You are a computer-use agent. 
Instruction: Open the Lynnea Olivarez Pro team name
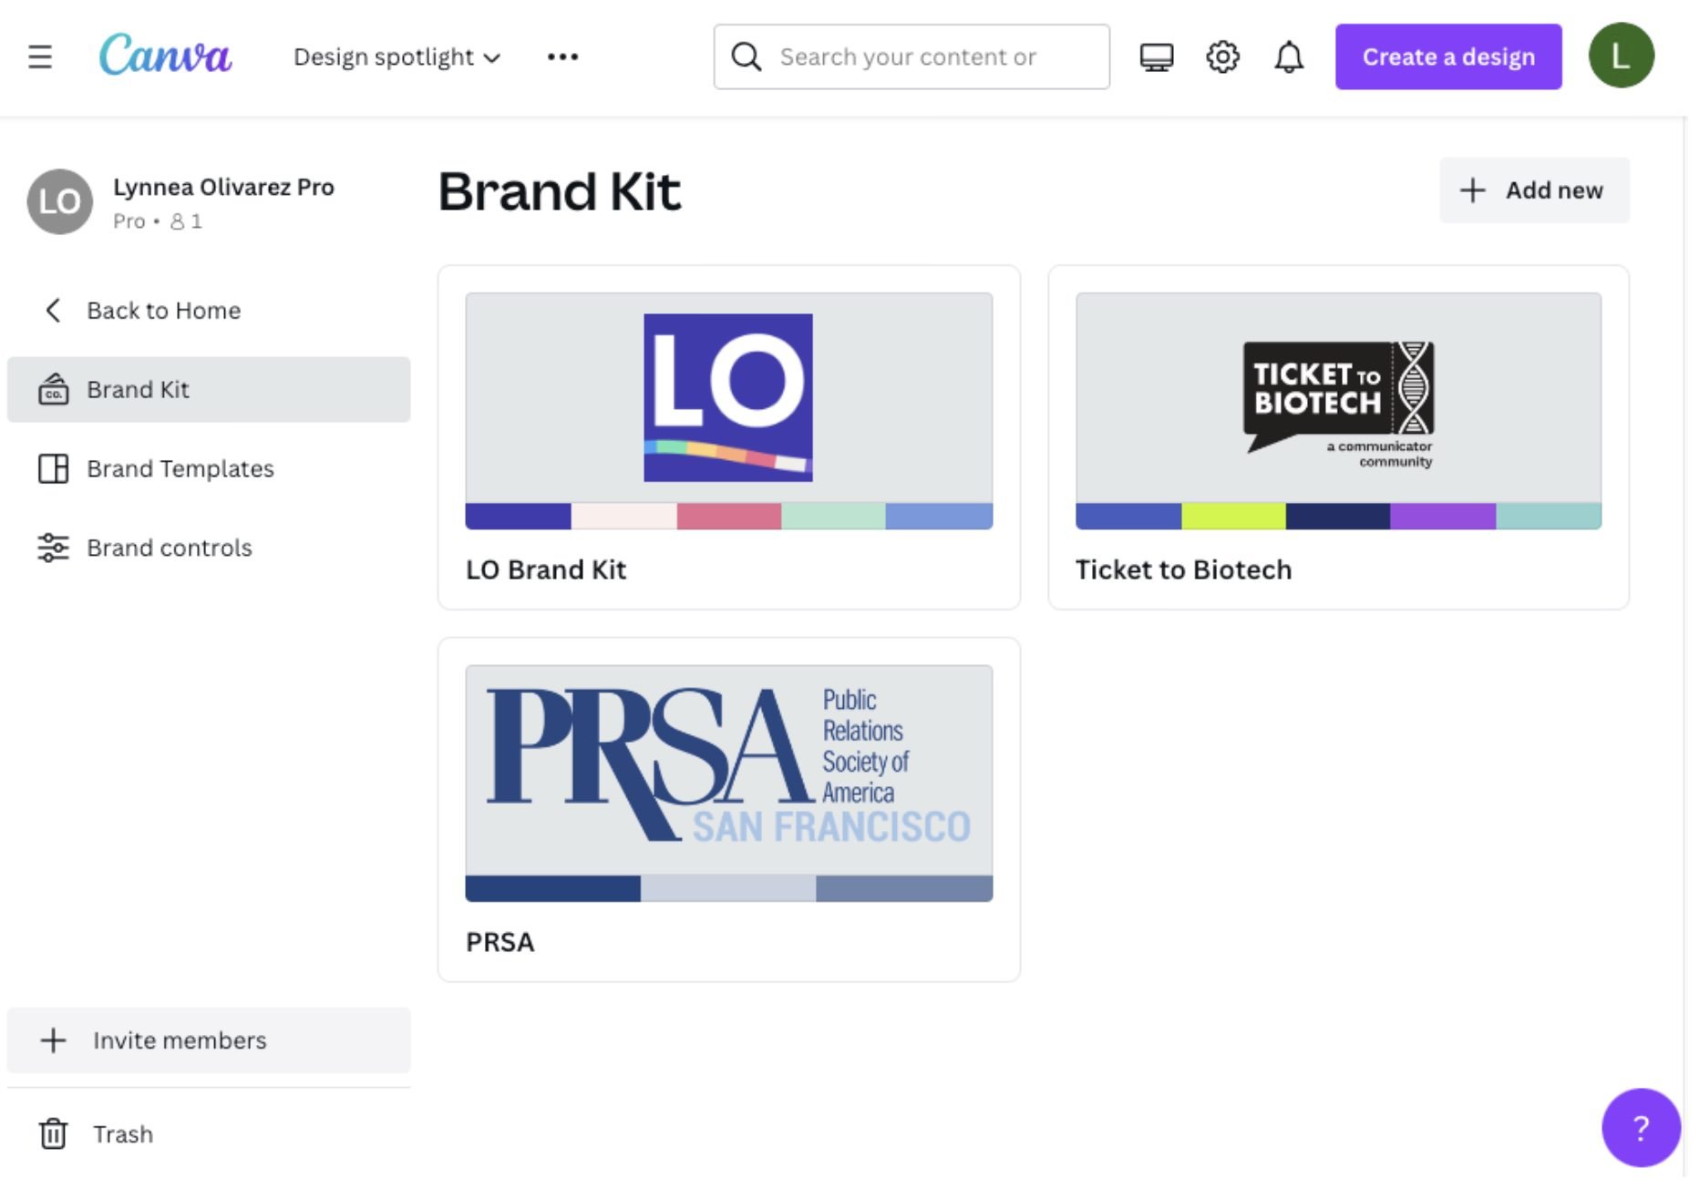223,188
